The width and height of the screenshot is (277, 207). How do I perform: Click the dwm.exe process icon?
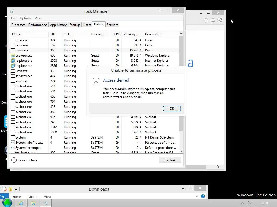(12, 50)
